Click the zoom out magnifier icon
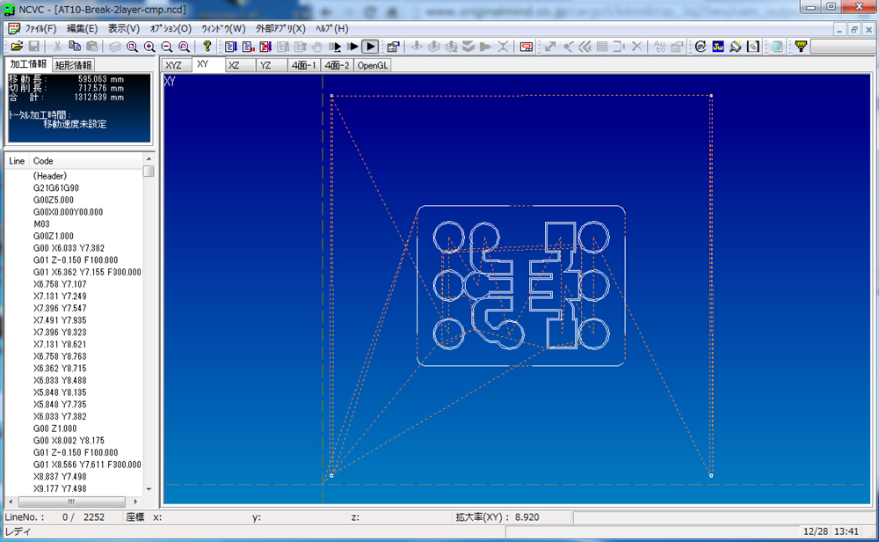Screen dimensions: 879x542 (166, 46)
